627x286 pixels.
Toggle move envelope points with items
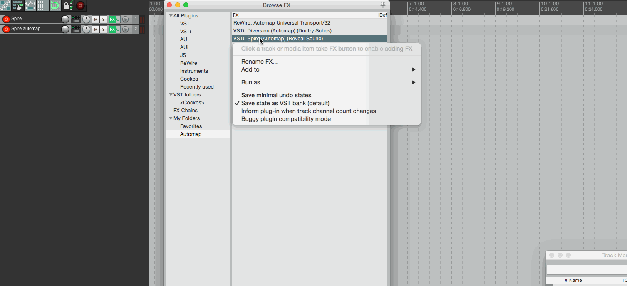(30, 5)
